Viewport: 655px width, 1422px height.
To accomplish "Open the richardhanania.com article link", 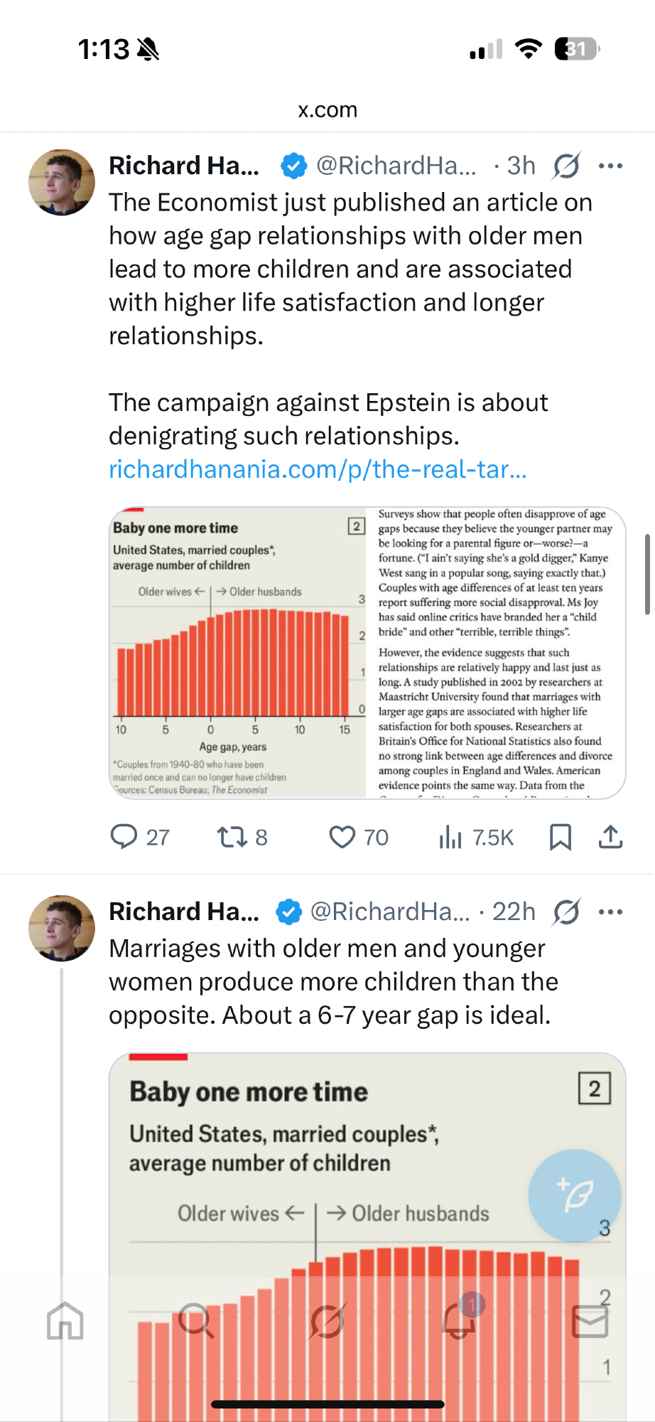I will [x=318, y=469].
